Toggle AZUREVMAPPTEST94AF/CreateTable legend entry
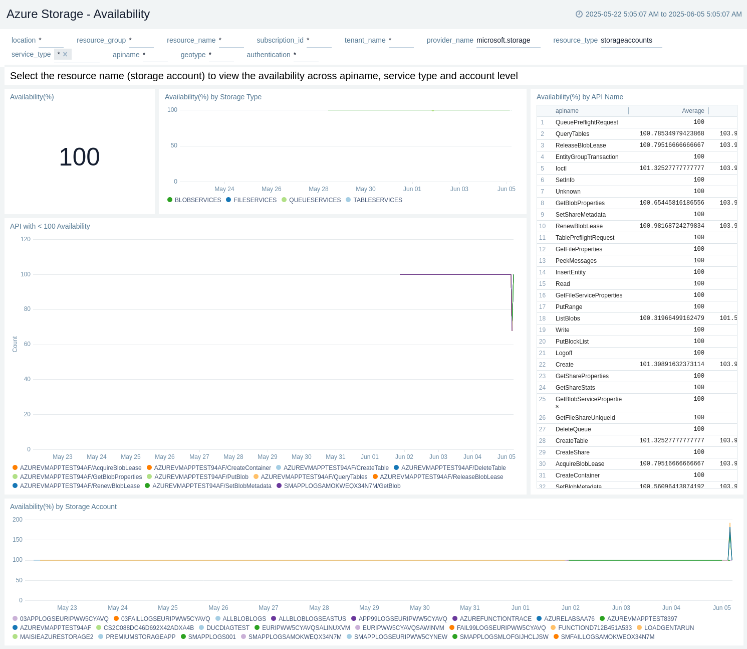This screenshot has height=649, width=747. pos(333,468)
